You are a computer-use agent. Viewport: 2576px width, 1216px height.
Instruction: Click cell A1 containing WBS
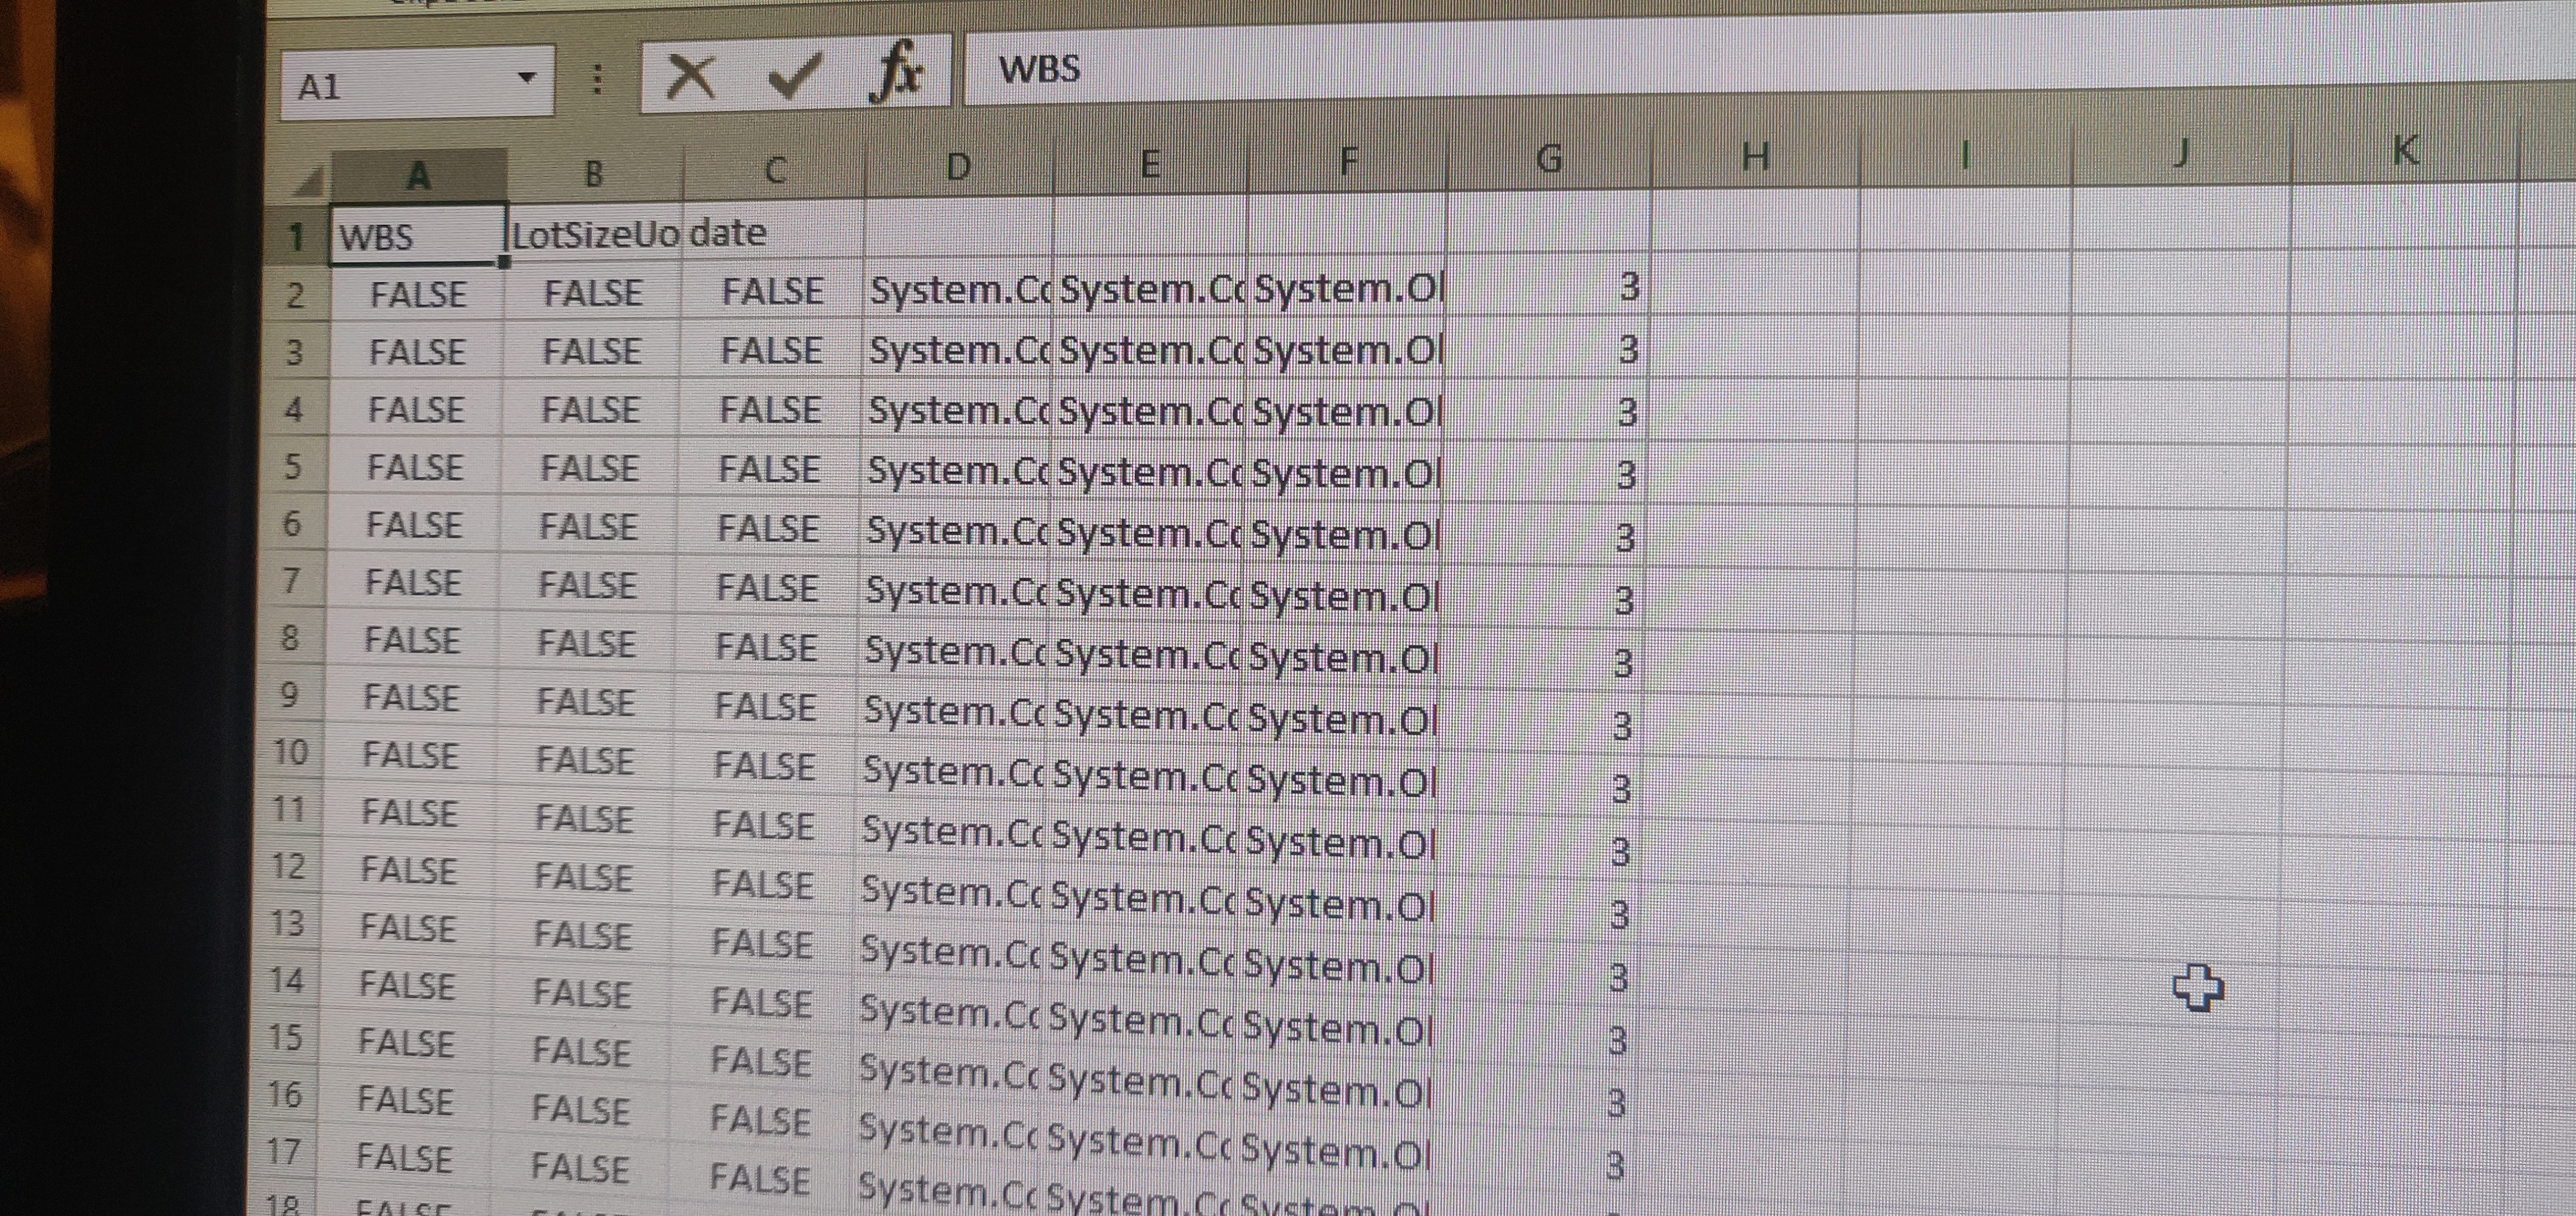418,236
